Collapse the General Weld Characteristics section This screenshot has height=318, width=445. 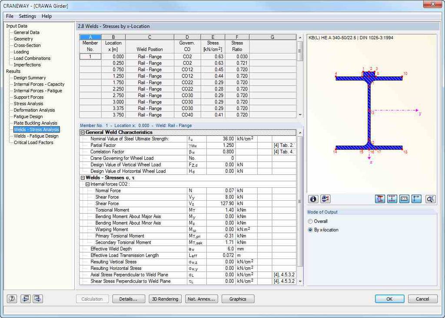pyautogui.click(x=83, y=132)
